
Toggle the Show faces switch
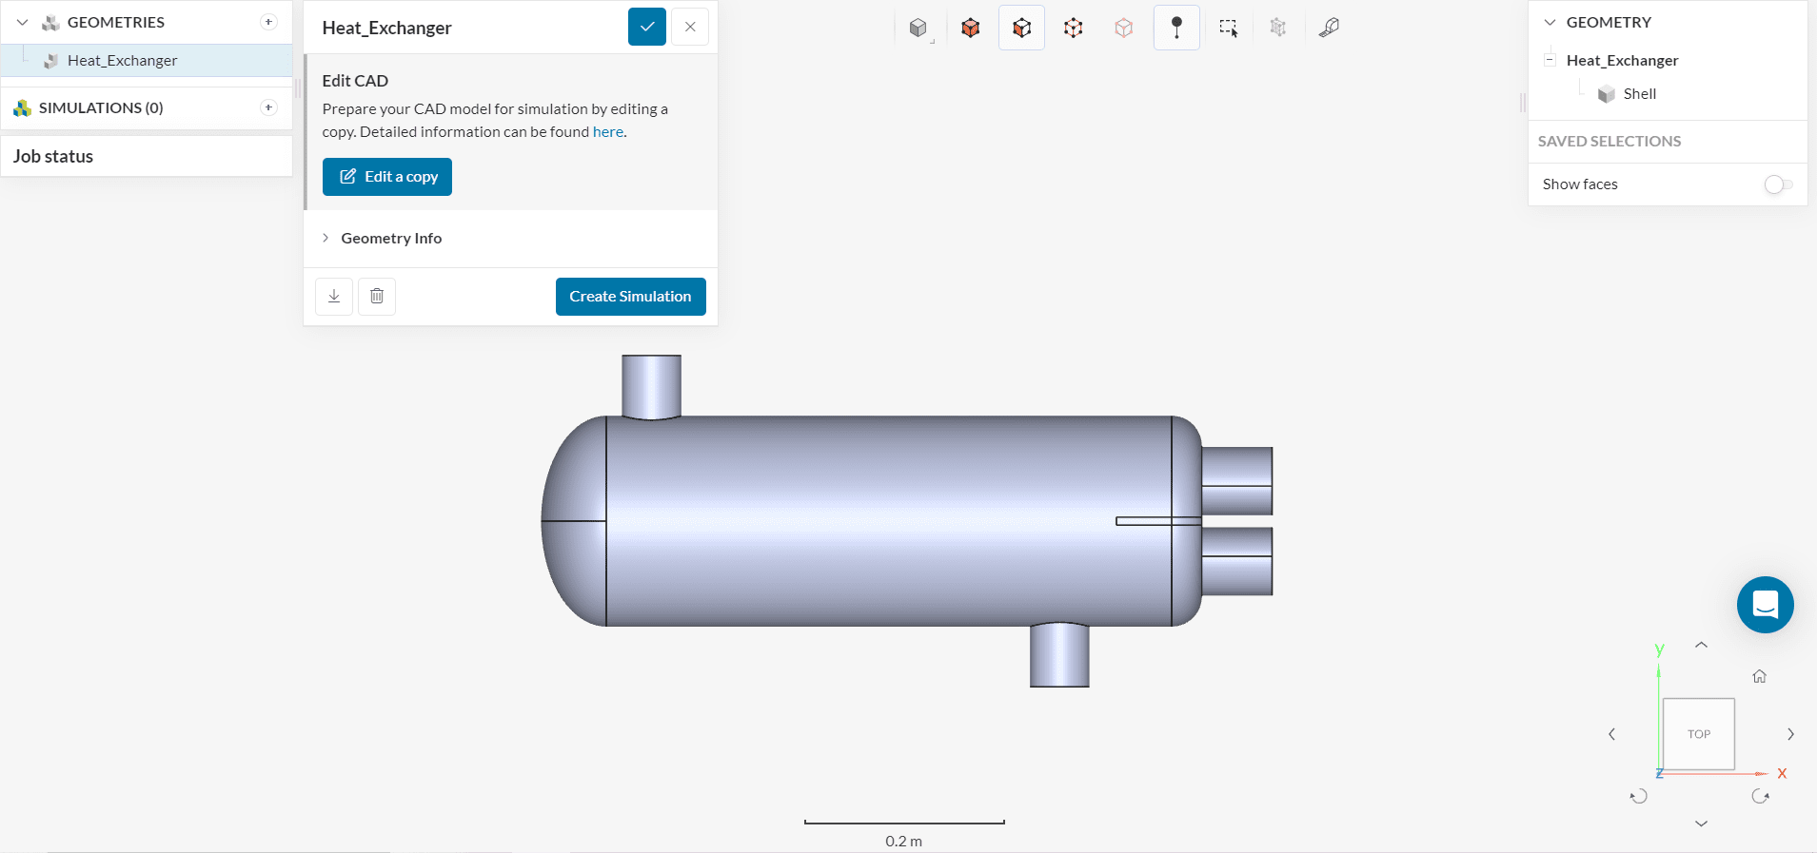tap(1777, 184)
